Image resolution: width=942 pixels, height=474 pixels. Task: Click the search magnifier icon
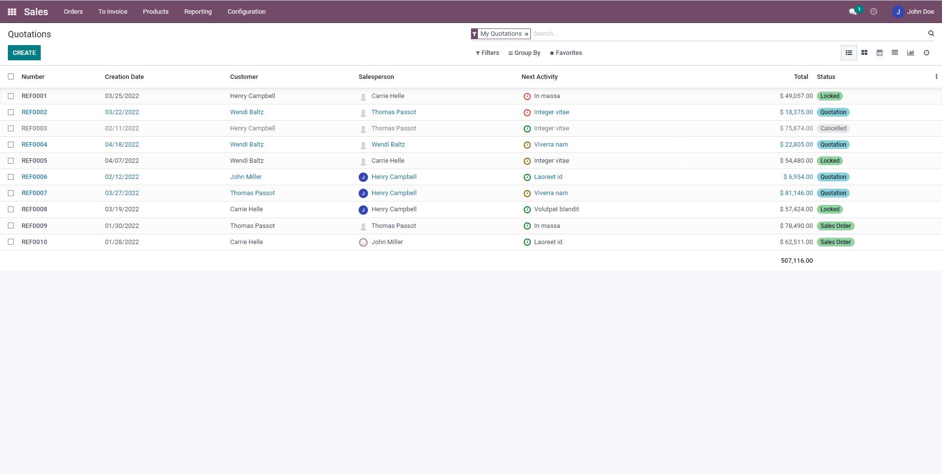(931, 34)
